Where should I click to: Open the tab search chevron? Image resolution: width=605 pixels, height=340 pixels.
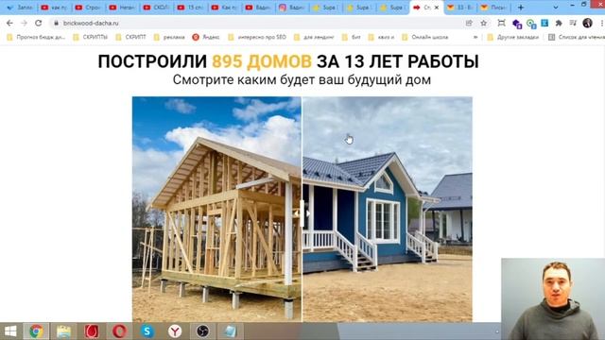(555, 8)
